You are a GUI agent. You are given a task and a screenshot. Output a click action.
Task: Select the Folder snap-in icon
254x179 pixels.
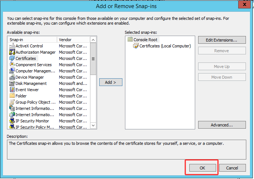click(x=12, y=96)
